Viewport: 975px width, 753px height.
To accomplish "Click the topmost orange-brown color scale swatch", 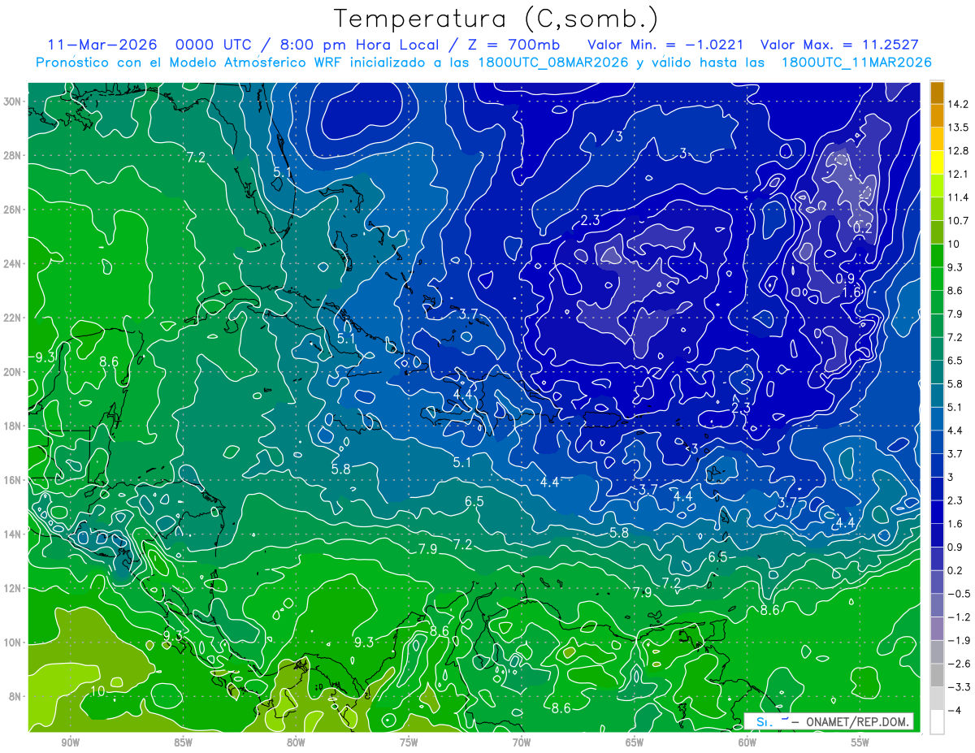I will point(936,93).
